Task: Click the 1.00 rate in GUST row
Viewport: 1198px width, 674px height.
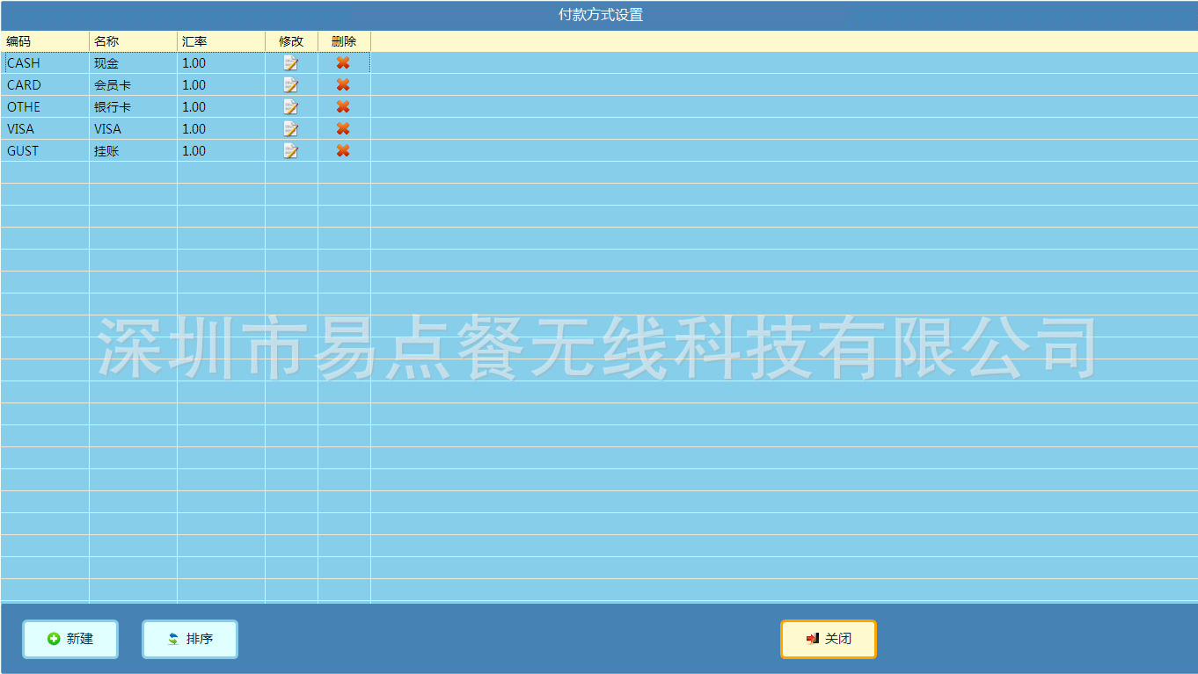Action: (221, 151)
